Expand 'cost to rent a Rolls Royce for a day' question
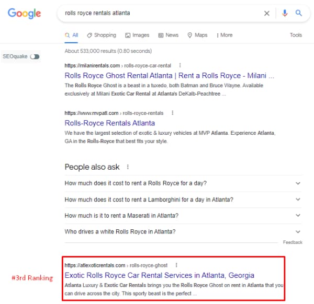This screenshot has width=314, height=304. click(x=183, y=183)
